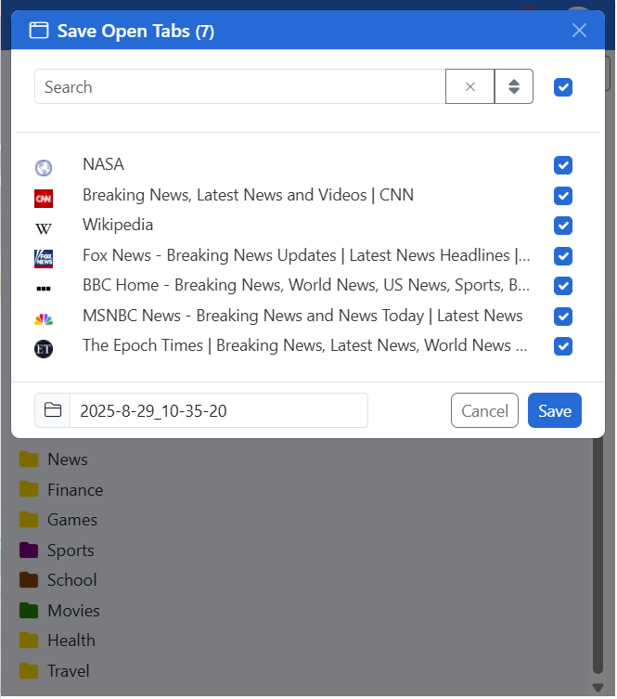
Task: Click the Epoch Times ET favicon
Action: click(x=44, y=349)
